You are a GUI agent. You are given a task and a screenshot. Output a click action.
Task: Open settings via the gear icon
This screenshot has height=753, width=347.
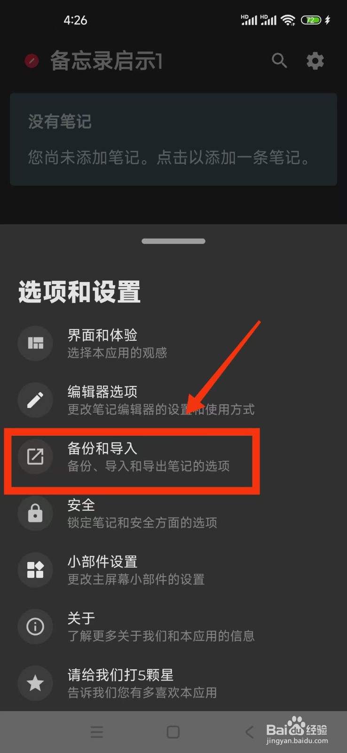pos(315,61)
